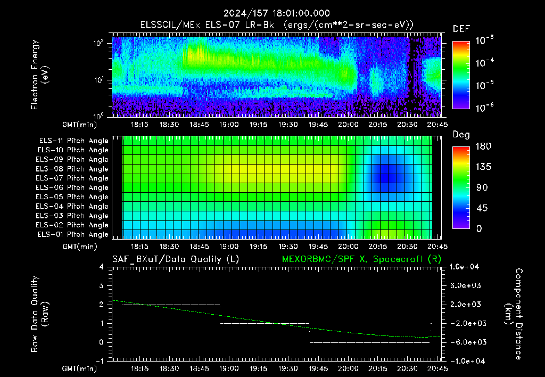
Task: Select the ELS-08 Pitch Angle row label
Action: point(72,169)
